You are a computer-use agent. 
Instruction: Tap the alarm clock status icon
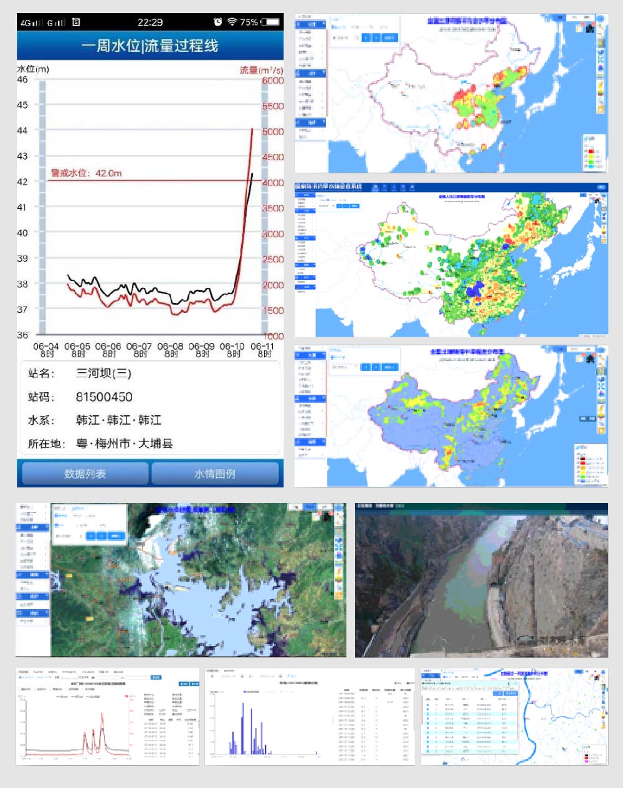217,22
